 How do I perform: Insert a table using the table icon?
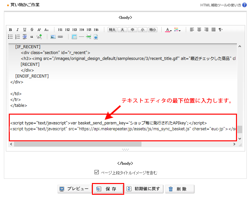pyautogui.click(x=74, y=37)
